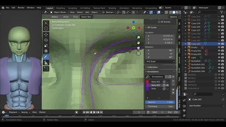Select the Add Cube tool

[x=46, y=69]
